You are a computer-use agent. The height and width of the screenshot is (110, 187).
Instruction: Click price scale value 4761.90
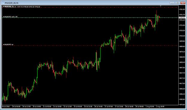pos(182,9)
